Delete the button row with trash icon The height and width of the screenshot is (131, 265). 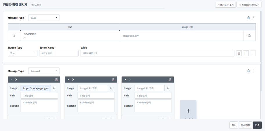[239, 53]
